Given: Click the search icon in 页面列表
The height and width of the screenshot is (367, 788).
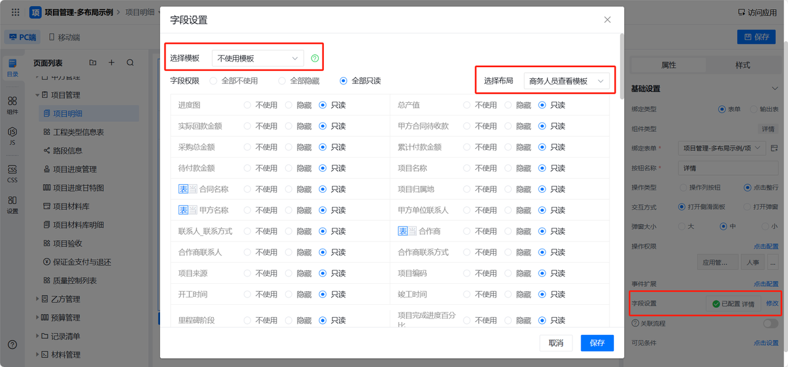Looking at the screenshot, I should click(x=130, y=63).
